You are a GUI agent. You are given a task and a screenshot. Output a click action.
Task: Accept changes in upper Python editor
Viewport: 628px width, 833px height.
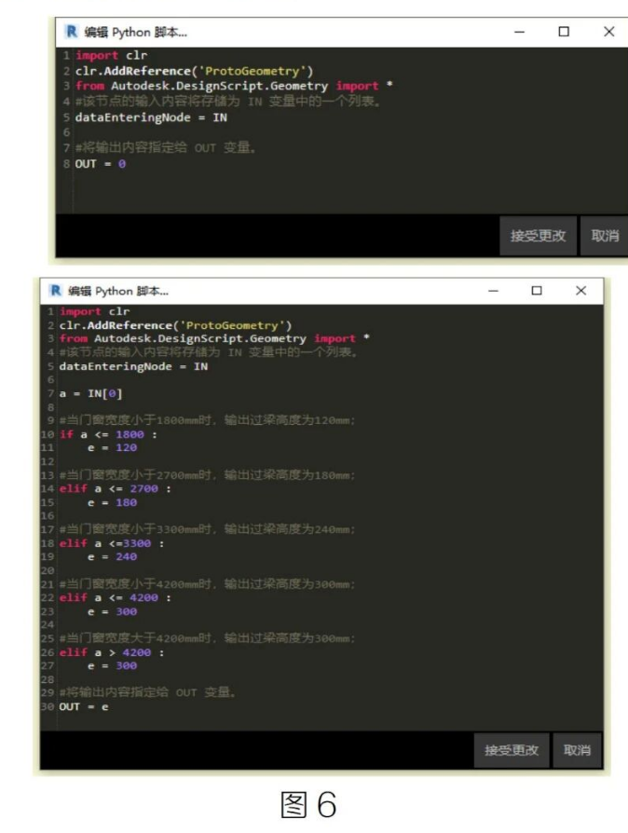tap(538, 236)
